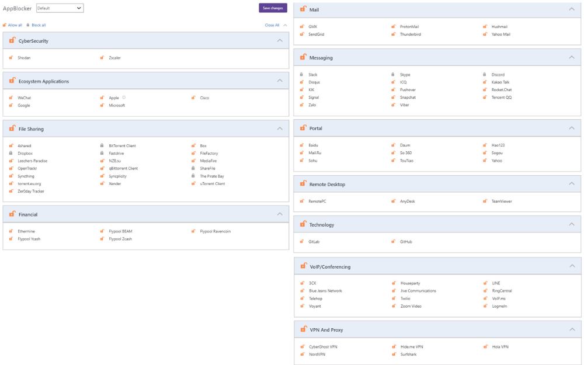
Task: Toggle the VPN And Proxy category lock
Action: click(303, 329)
